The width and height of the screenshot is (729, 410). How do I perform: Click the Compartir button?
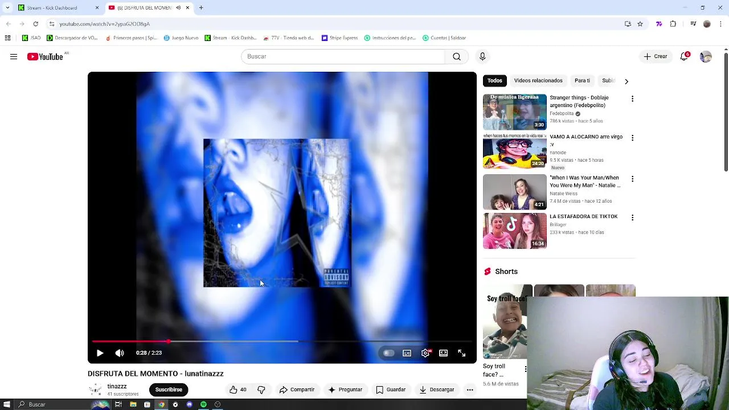[x=297, y=389]
